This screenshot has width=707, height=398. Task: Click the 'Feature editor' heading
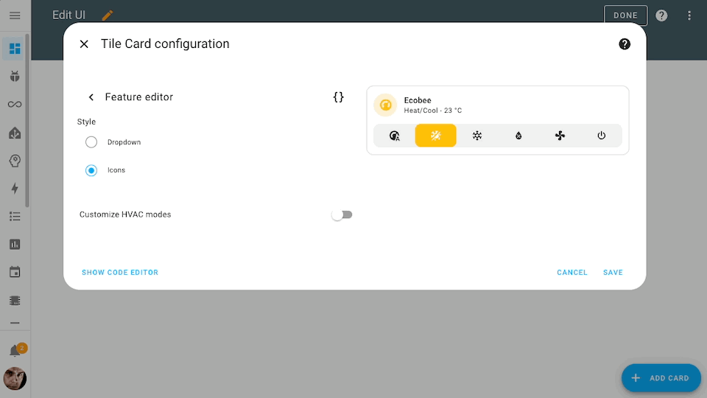[x=139, y=97]
